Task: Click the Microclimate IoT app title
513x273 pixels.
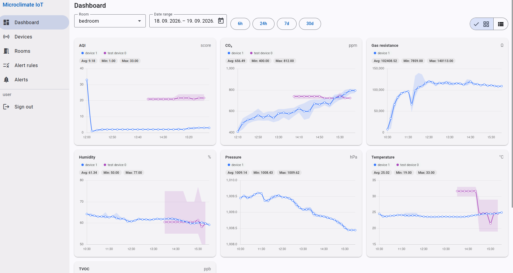Action: (x=23, y=5)
